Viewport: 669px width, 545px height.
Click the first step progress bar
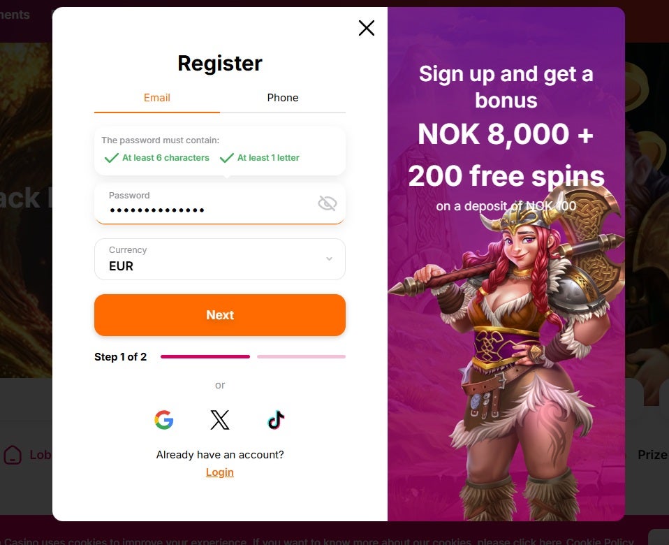[205, 356]
